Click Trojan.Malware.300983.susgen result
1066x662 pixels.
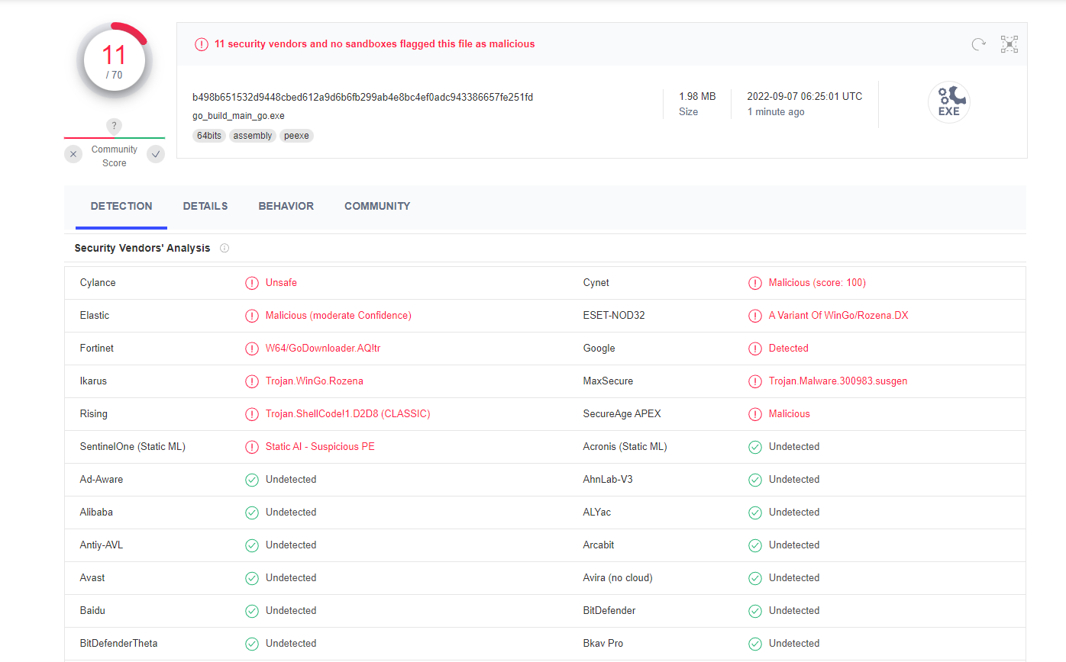tap(838, 381)
